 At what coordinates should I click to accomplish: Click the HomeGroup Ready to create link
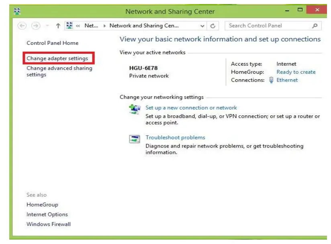[296, 72]
